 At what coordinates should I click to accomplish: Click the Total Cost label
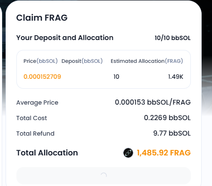point(32,118)
